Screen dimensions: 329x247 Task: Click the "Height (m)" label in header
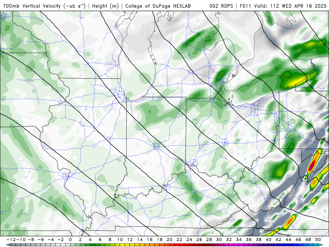[x=106, y=6]
